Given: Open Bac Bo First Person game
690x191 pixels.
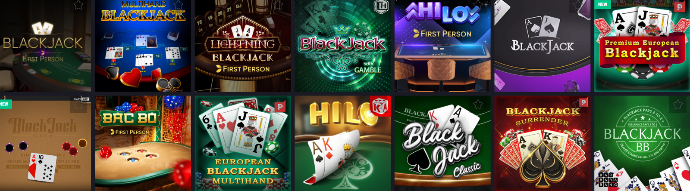Looking at the screenshot, I should click(x=143, y=143).
